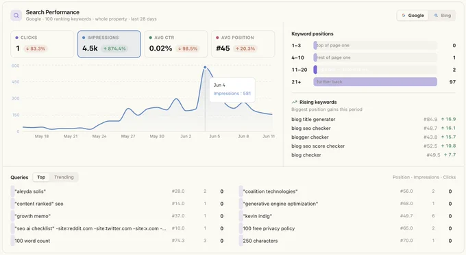Click the 1–3 top of page one bar
466x255 pixels.
click(x=375, y=45)
